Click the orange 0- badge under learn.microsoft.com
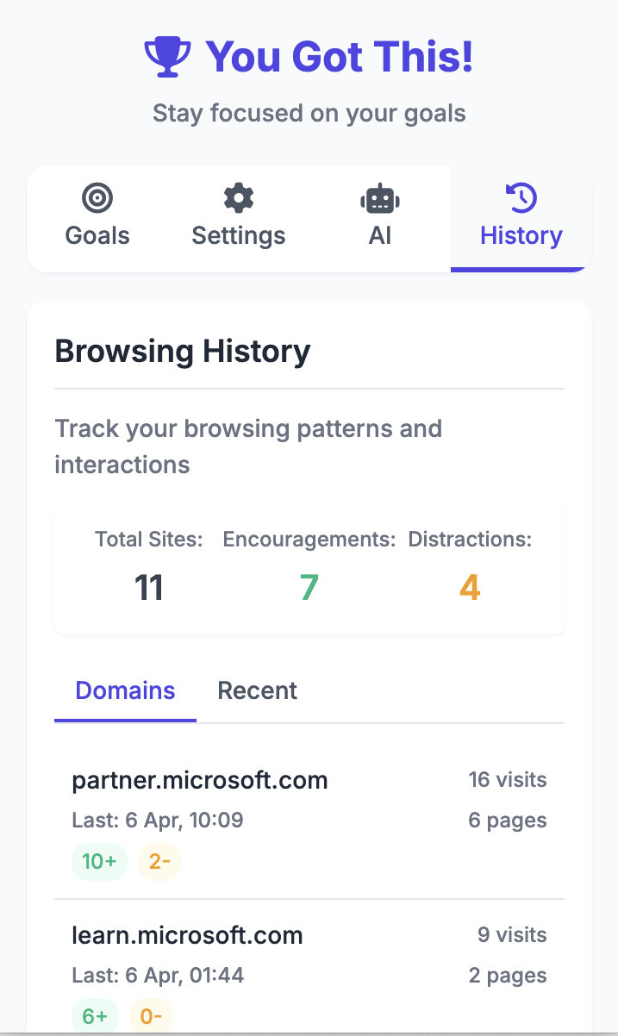618x1036 pixels. 151,1017
